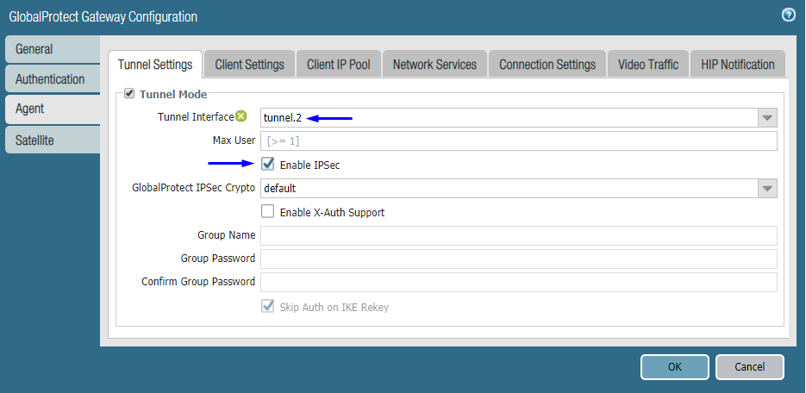Click into the Max User field
The height and width of the screenshot is (393, 806).
pyautogui.click(x=519, y=141)
